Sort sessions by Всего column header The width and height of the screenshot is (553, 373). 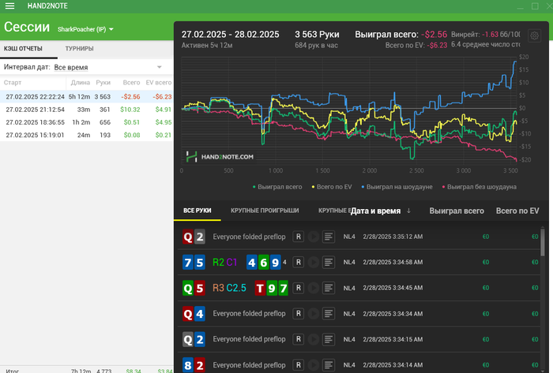[x=131, y=83]
